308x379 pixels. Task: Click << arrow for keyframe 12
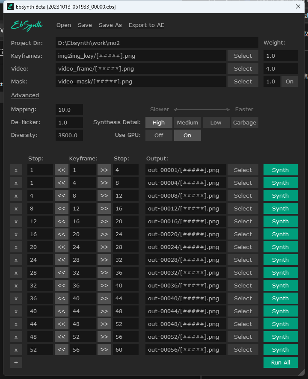[62, 208]
